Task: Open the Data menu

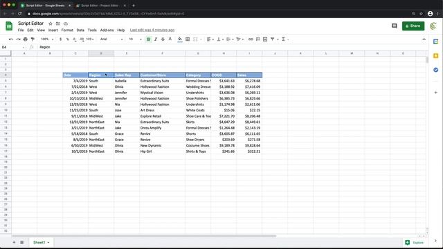Action: click(x=80, y=30)
